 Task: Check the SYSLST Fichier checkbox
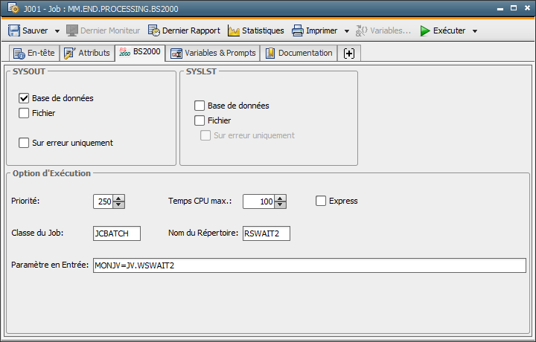pyautogui.click(x=200, y=120)
